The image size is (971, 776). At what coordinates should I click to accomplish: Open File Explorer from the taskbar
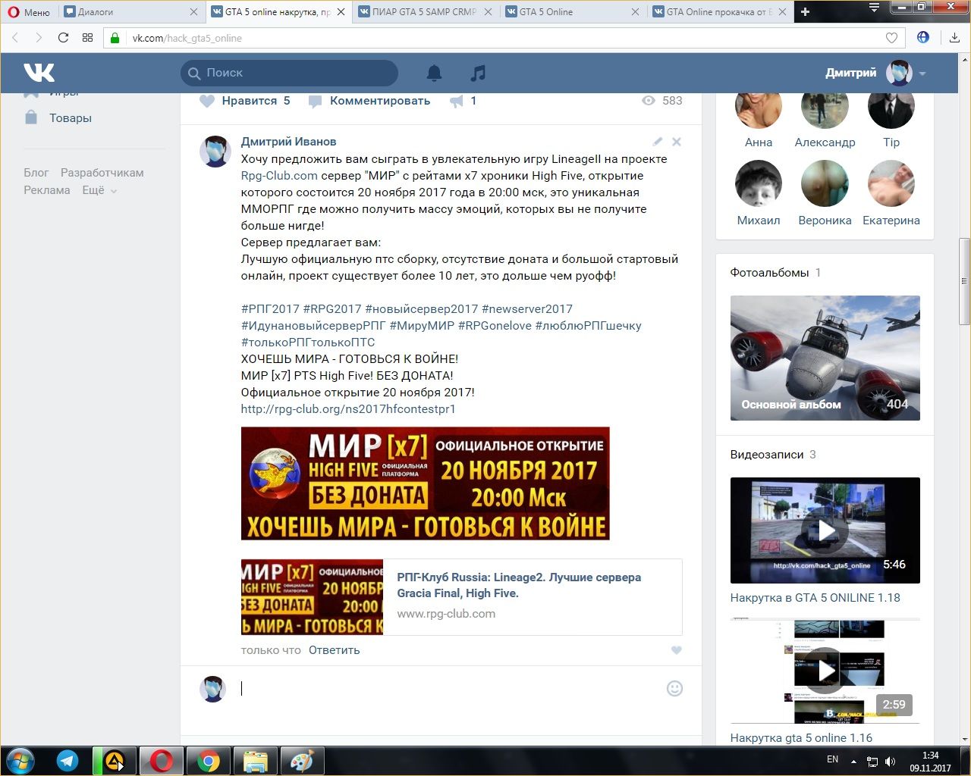256,761
